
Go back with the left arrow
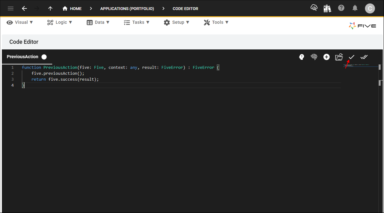pos(24,8)
